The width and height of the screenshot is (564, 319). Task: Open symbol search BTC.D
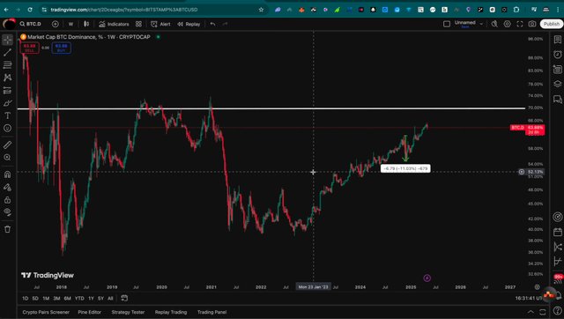(31, 24)
